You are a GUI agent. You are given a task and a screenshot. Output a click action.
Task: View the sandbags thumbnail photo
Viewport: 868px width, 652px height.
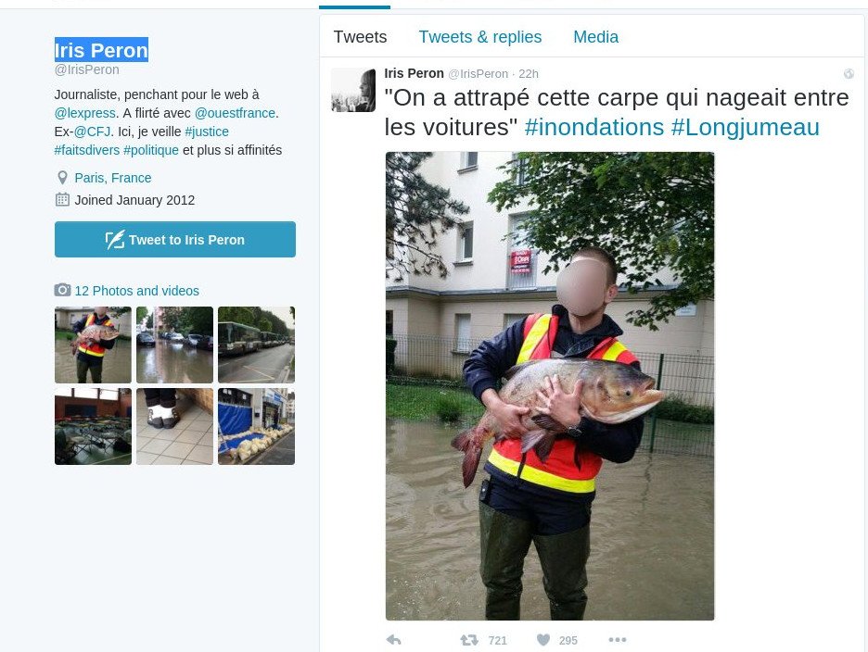point(256,426)
